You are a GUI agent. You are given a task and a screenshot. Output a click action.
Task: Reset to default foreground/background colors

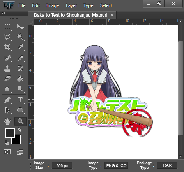point(7,143)
